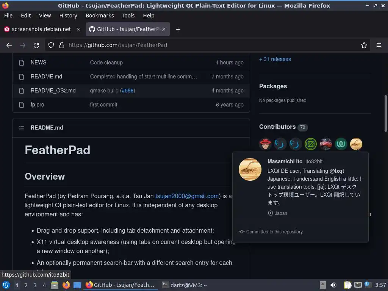The height and width of the screenshot is (291, 388).
Task: Open the red car contributor avatar
Action: tap(325, 144)
